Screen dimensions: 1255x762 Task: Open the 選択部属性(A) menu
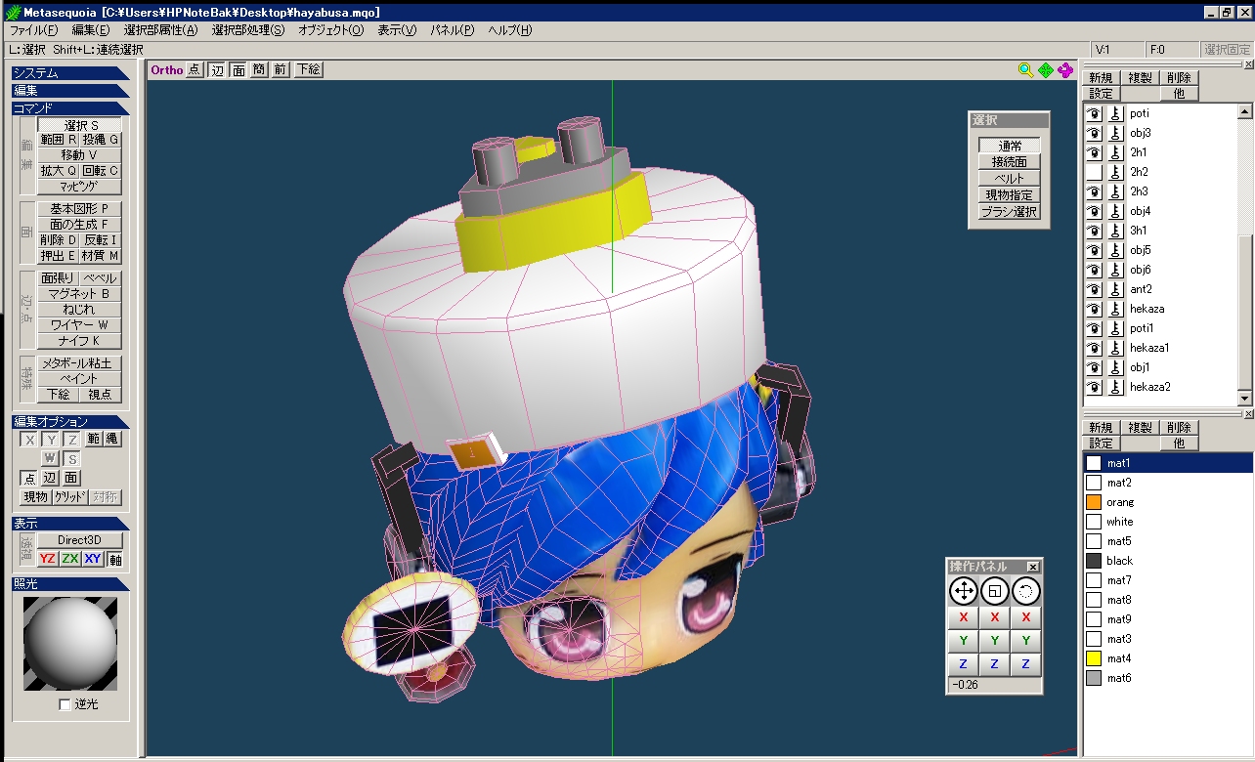pyautogui.click(x=160, y=30)
